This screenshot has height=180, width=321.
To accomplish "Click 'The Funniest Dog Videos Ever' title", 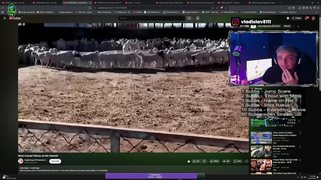I will pos(284,173).
